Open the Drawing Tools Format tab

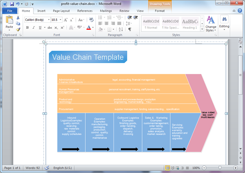point(160,11)
